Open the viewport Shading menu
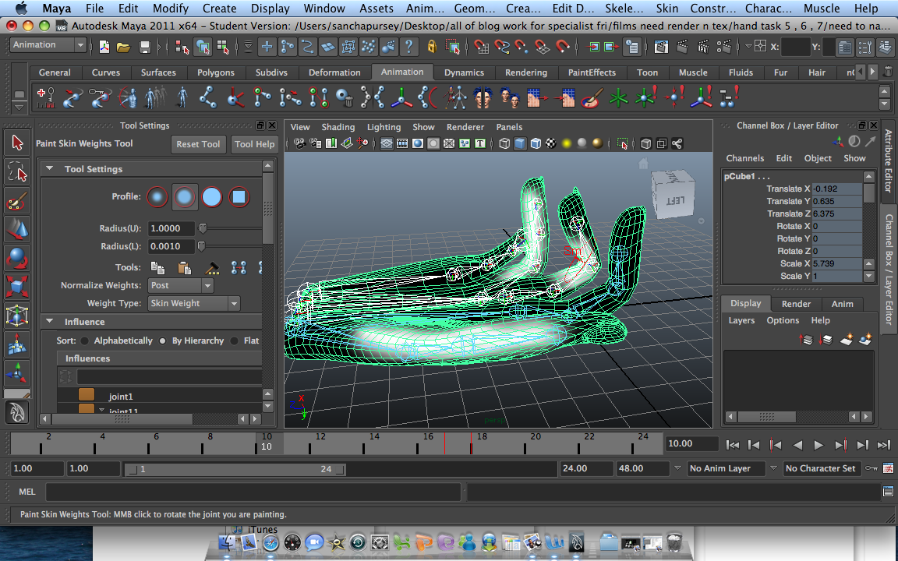Viewport: 898px width, 561px height. (x=338, y=127)
